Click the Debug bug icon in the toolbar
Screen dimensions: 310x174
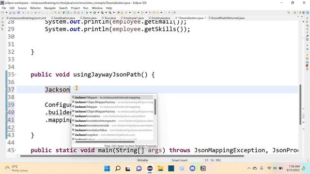coord(87,13)
